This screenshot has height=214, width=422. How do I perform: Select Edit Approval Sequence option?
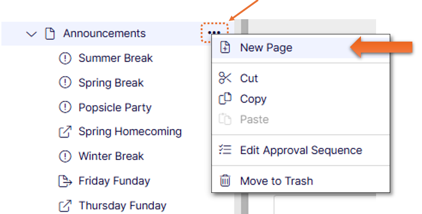pyautogui.click(x=301, y=150)
